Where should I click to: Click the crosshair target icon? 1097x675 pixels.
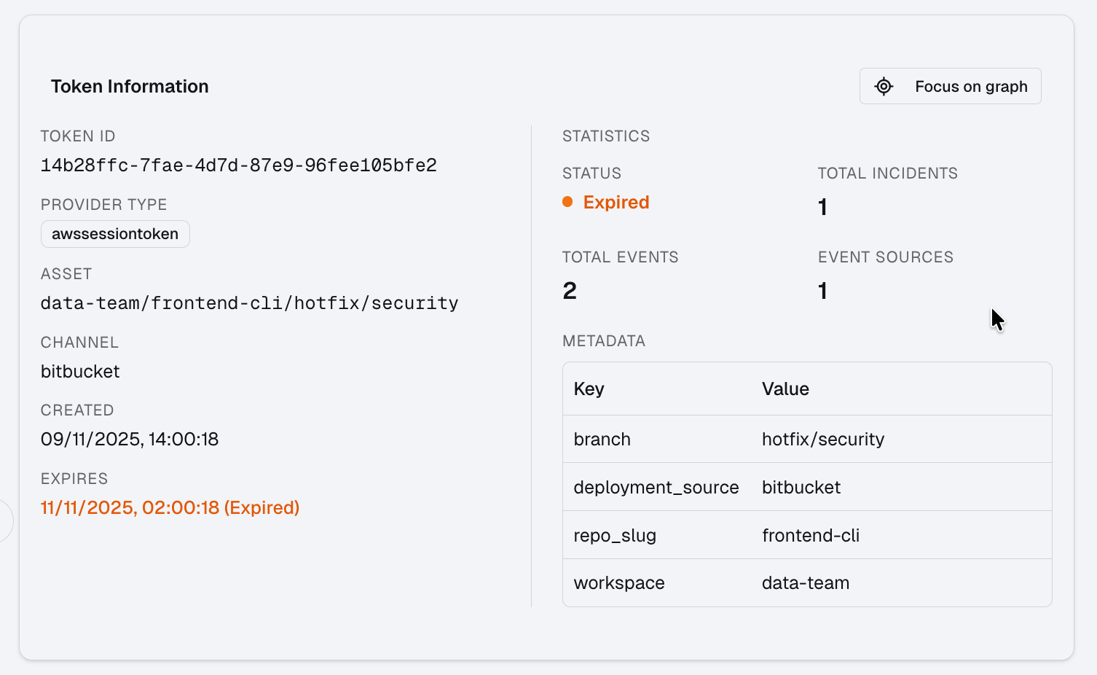click(x=884, y=87)
